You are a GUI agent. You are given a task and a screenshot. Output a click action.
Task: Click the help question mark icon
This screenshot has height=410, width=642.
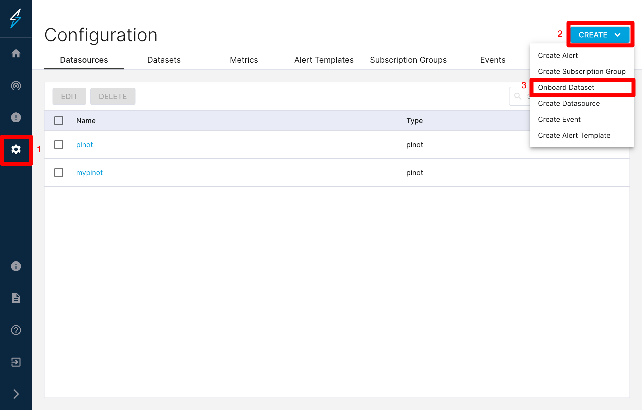[x=16, y=330]
